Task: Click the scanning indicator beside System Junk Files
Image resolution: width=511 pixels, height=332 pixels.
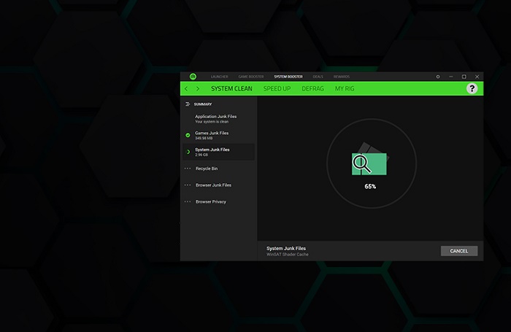Action: click(x=188, y=152)
